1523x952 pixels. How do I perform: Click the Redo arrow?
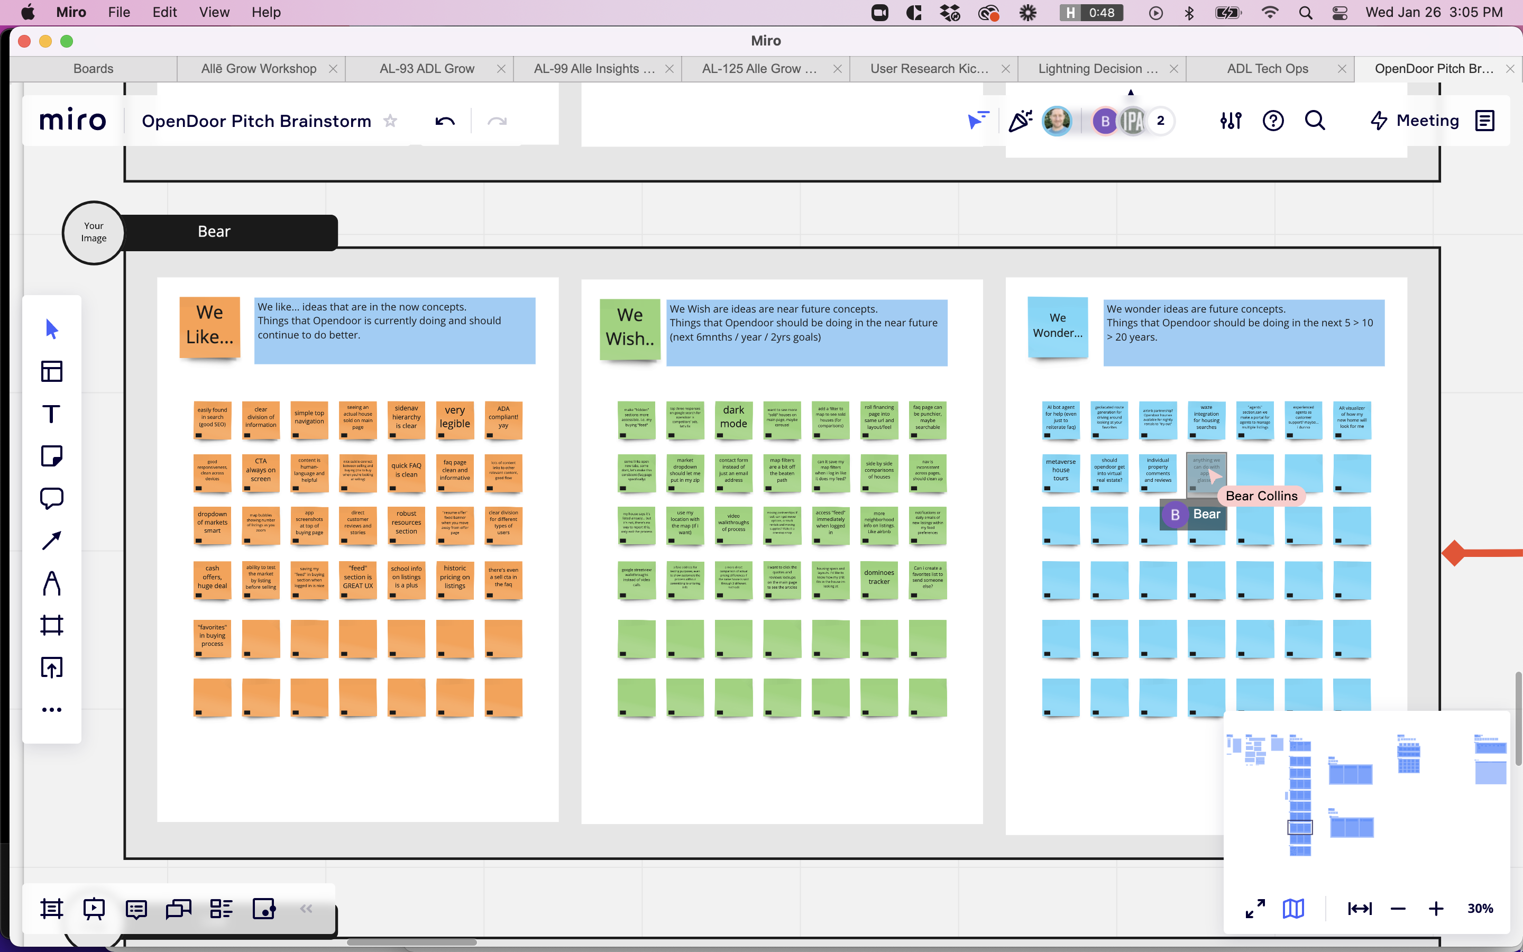(497, 121)
